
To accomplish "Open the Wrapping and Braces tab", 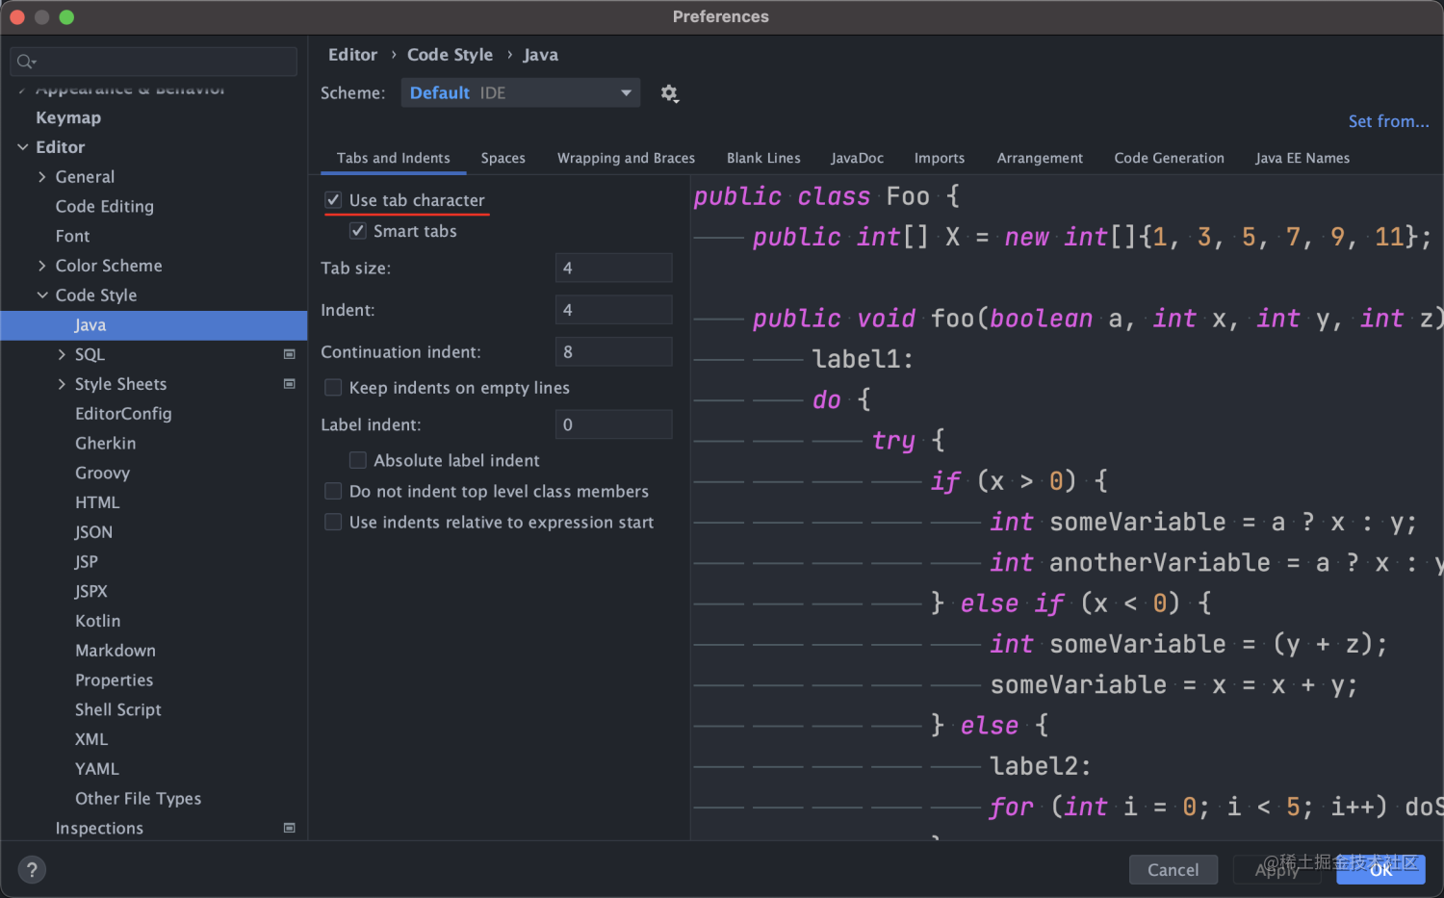I will coord(626,158).
